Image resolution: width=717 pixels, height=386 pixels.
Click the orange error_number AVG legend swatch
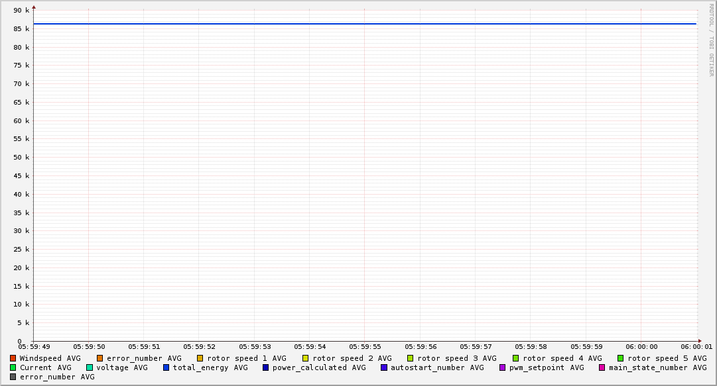(x=100, y=358)
